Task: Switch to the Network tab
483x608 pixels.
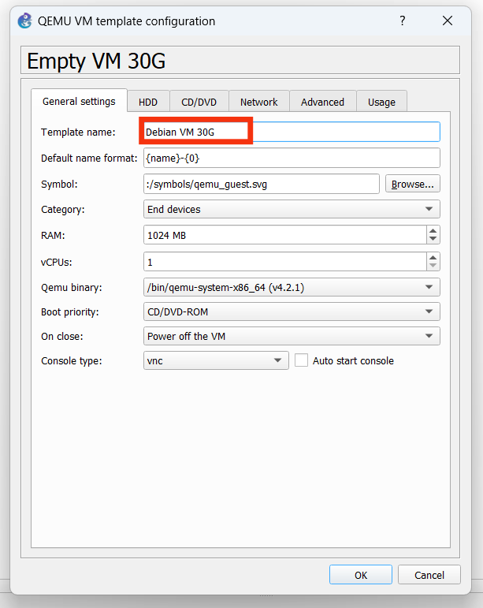Action: click(x=258, y=102)
